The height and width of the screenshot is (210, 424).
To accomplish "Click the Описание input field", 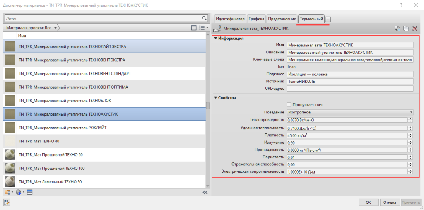I will click(350, 52).
